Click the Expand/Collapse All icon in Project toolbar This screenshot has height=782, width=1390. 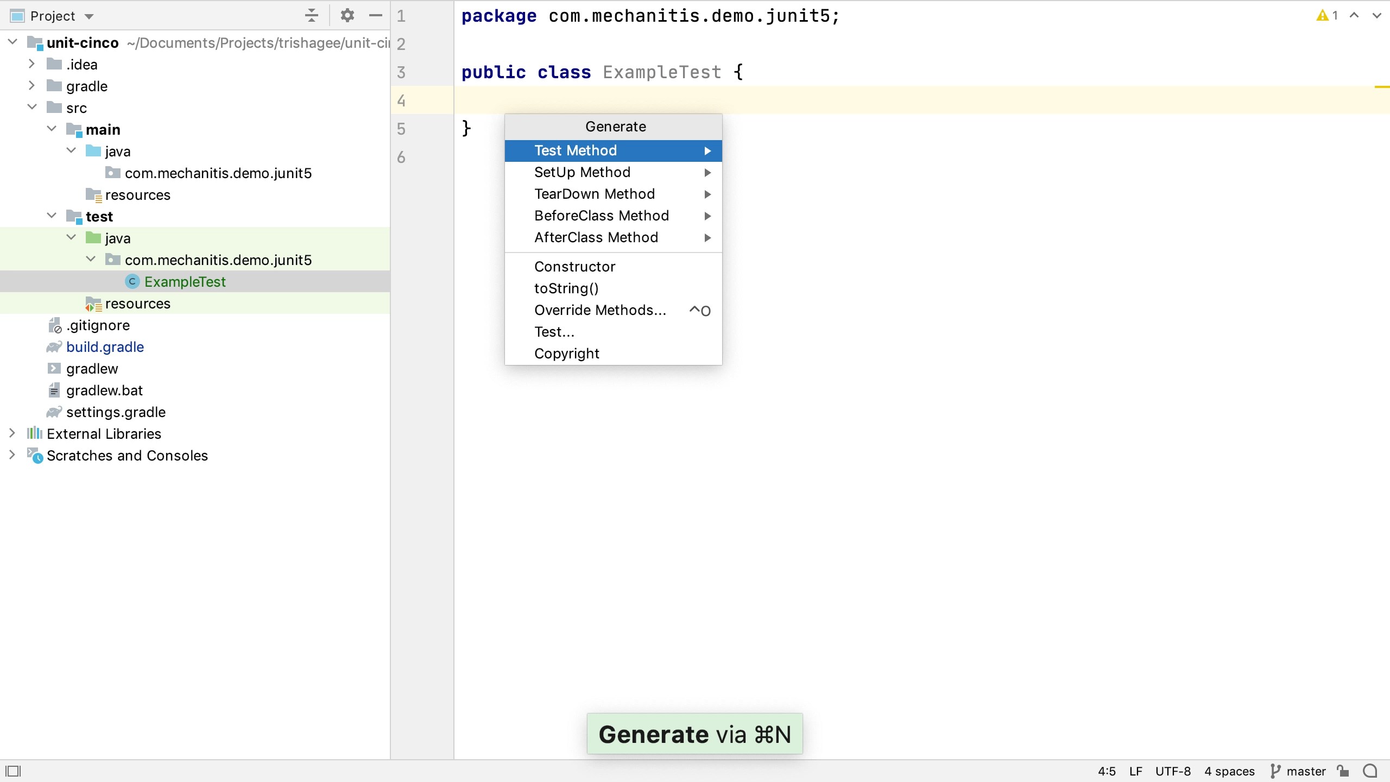click(311, 15)
